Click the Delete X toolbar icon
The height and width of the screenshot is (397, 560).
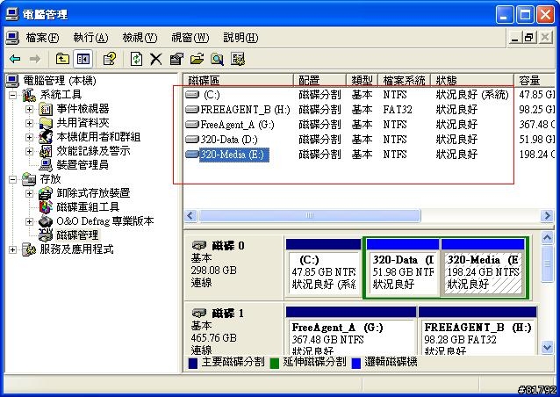click(155, 59)
